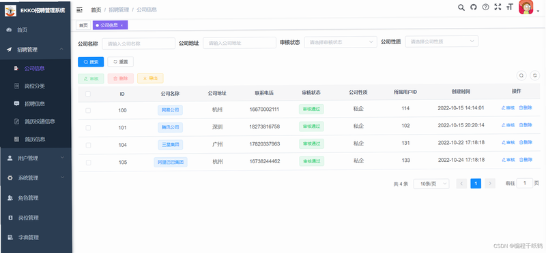546x253 pixels.
Task: Click the 网易公司 company tag
Action: [170, 110]
